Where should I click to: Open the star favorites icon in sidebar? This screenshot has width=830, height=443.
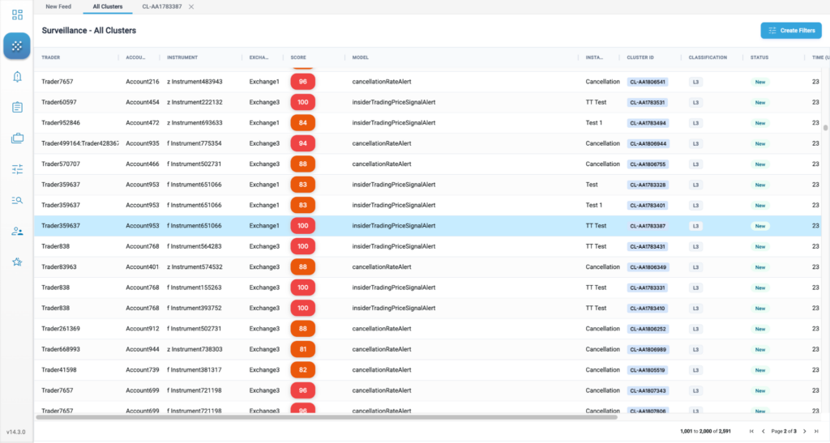tap(17, 262)
